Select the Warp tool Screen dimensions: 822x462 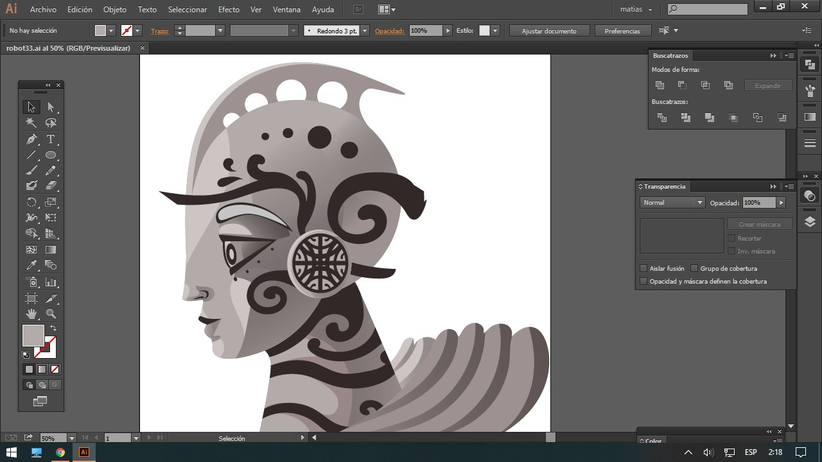[31, 218]
